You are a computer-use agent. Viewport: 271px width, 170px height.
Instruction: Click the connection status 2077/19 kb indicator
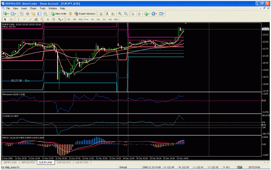[x=254, y=167]
